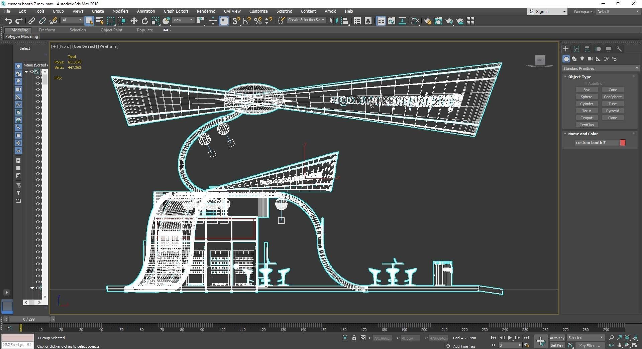This screenshot has width=642, height=349.
Task: Toggle visibility eye of the first scene object
Action: (37, 77)
